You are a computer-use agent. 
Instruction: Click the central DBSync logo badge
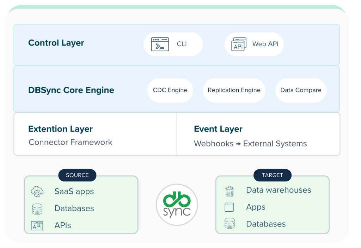click(177, 205)
